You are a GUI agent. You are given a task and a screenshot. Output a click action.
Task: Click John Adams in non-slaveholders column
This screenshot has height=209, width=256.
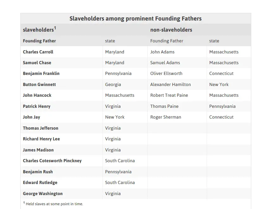[x=162, y=52]
